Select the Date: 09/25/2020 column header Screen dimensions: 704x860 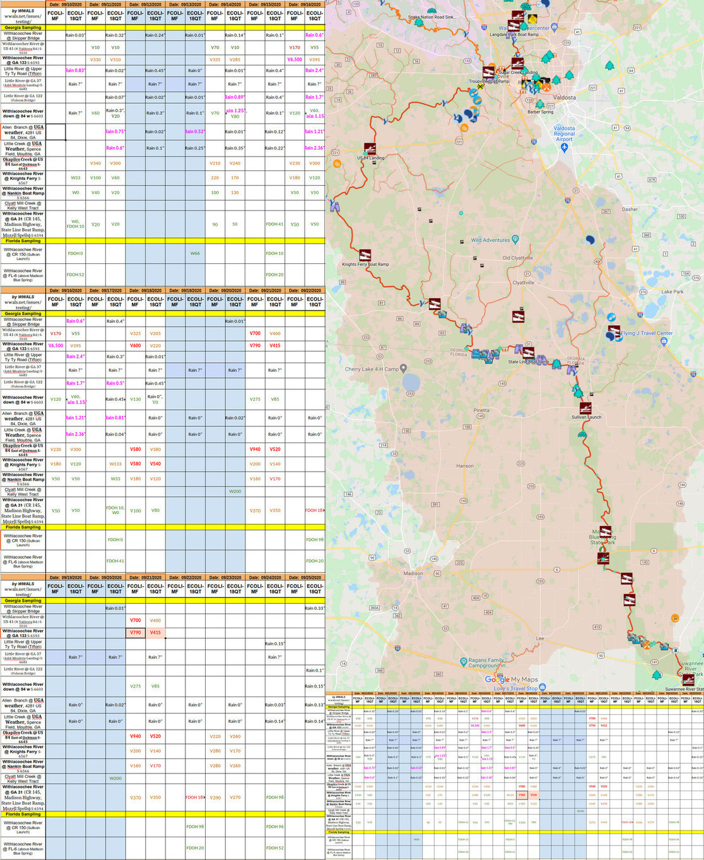click(x=305, y=577)
